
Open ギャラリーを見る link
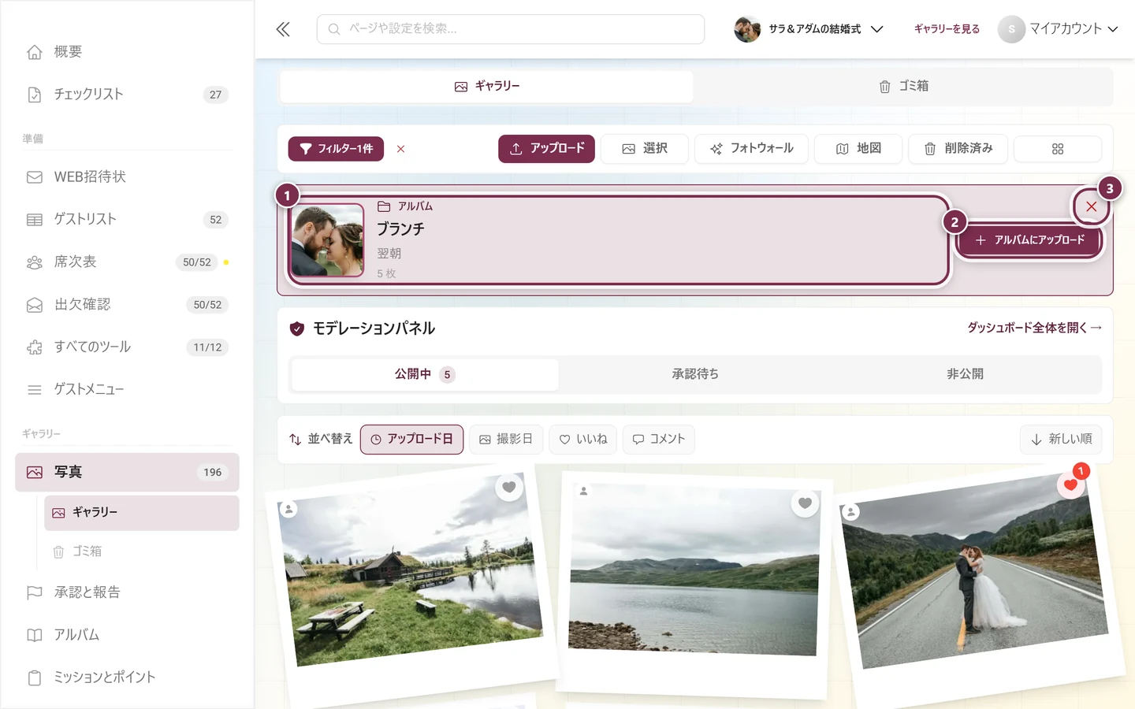click(x=947, y=29)
